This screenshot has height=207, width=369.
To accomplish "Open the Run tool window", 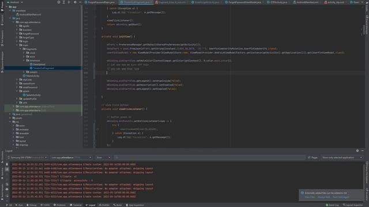I will [19, 205].
